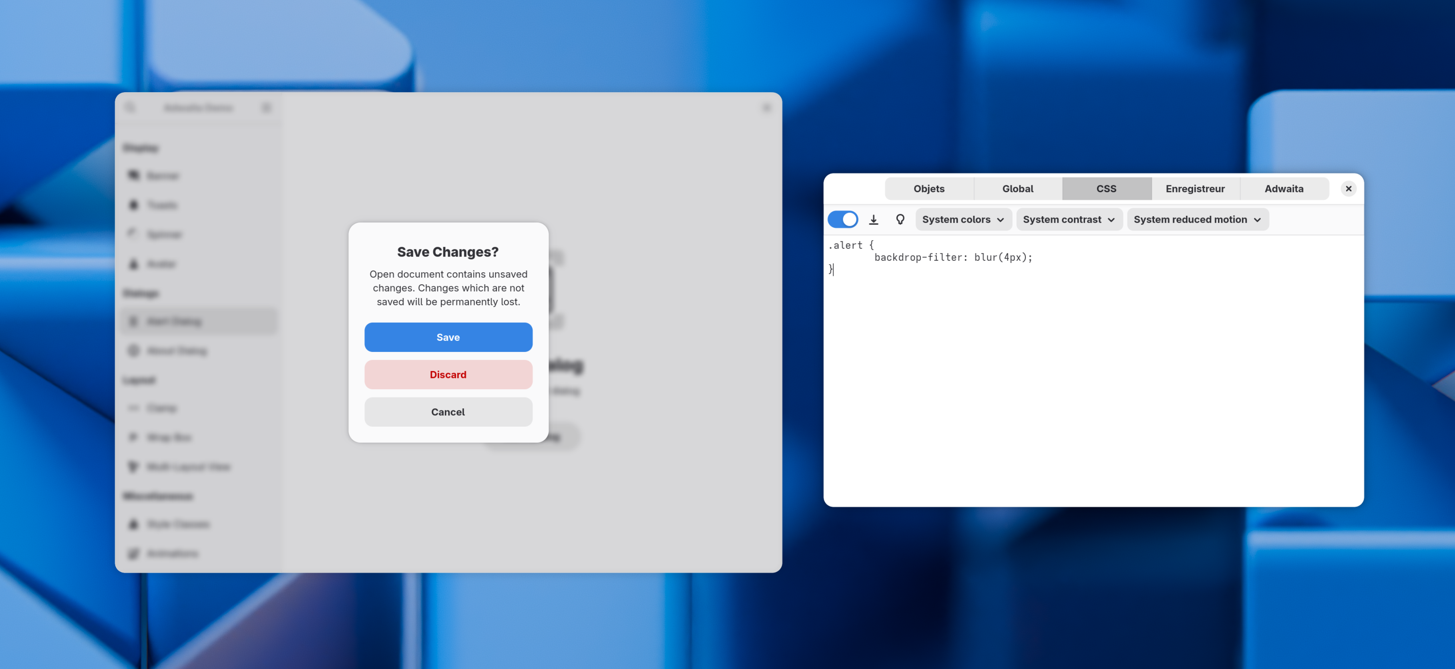Click the red Discard button
This screenshot has height=669, width=1455.
pyautogui.click(x=448, y=375)
